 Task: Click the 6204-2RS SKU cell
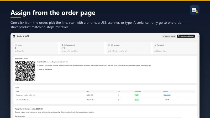90,95
